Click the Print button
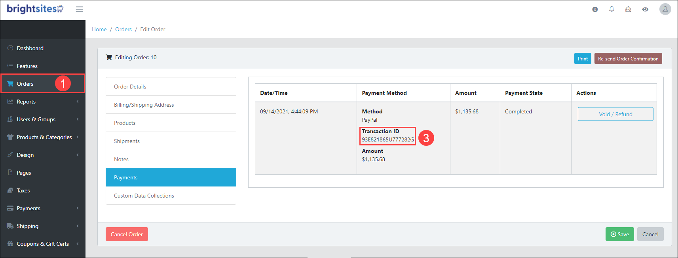This screenshot has width=678, height=258. [583, 58]
